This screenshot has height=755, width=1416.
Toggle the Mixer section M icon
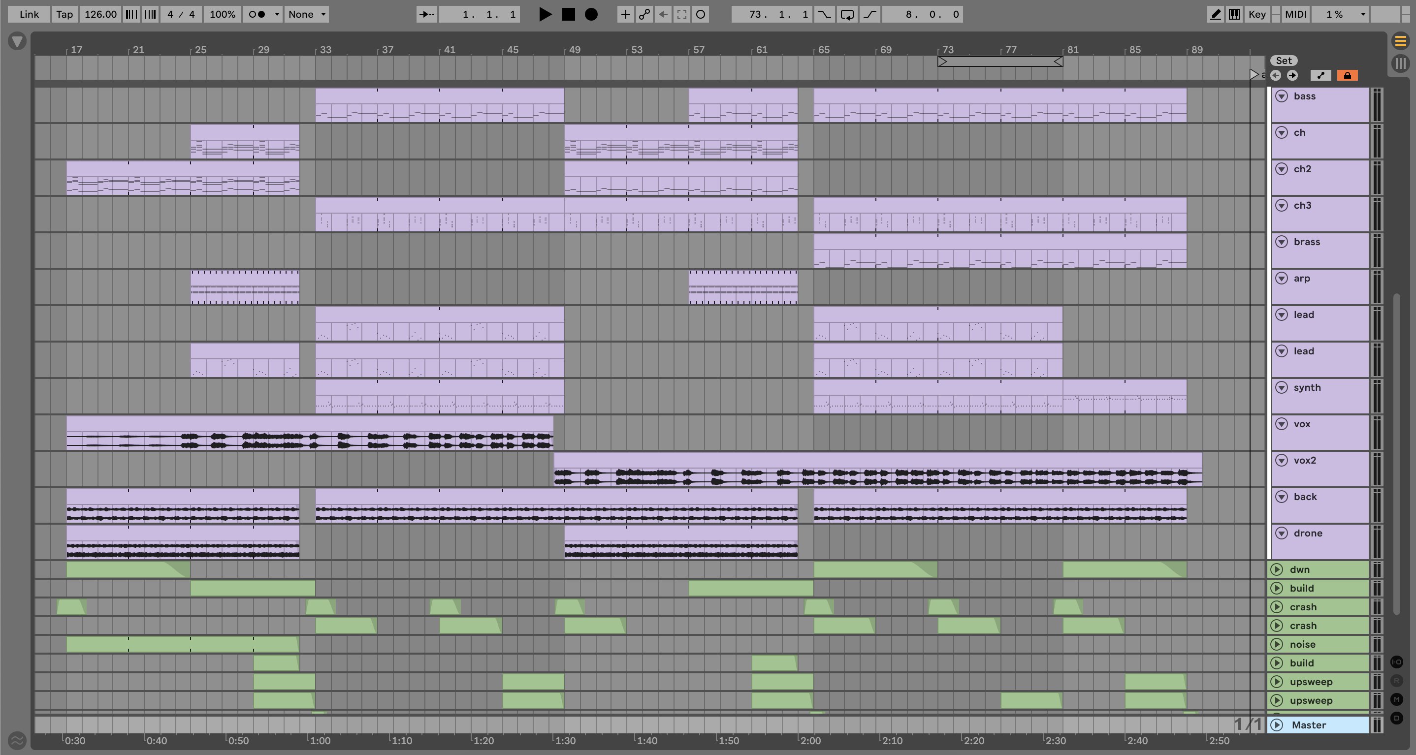pos(1396,699)
